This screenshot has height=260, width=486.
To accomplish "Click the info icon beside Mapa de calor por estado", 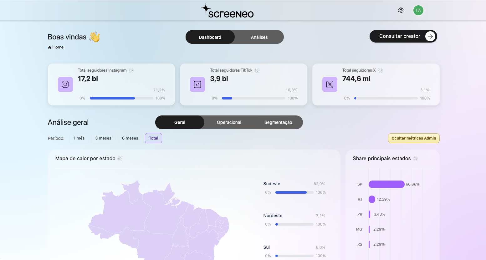I will click(120, 159).
